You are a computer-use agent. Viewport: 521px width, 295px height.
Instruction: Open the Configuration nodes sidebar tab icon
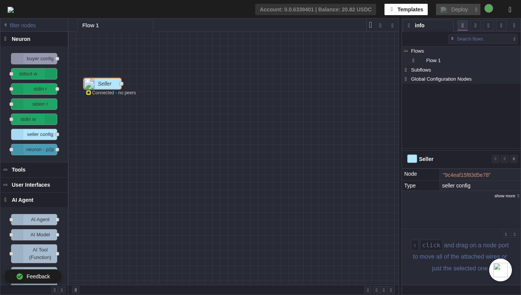(x=501, y=25)
